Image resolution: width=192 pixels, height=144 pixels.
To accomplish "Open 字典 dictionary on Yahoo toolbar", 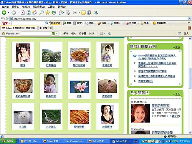I will pyautogui.click(x=145, y=23).
